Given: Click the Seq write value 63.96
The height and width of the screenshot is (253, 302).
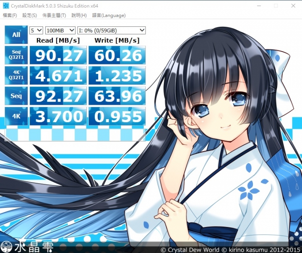Looking at the screenshot, I should pyautogui.click(x=117, y=96).
